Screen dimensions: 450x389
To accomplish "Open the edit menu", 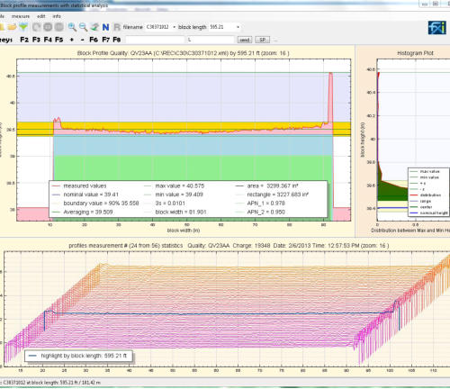I will tap(41, 16).
